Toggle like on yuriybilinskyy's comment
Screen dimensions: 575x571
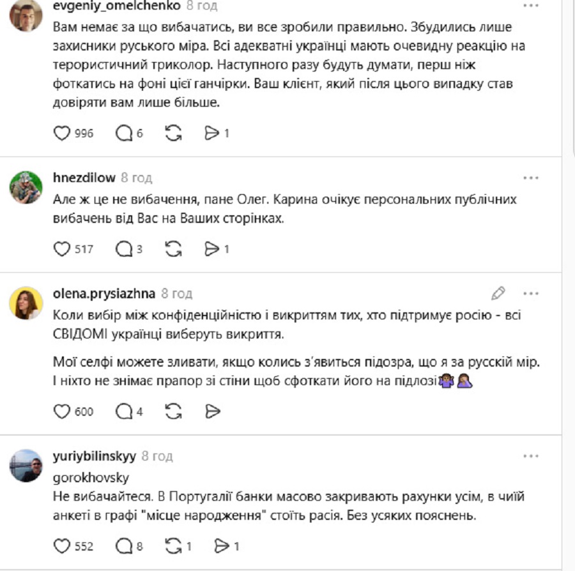pyautogui.click(x=62, y=545)
